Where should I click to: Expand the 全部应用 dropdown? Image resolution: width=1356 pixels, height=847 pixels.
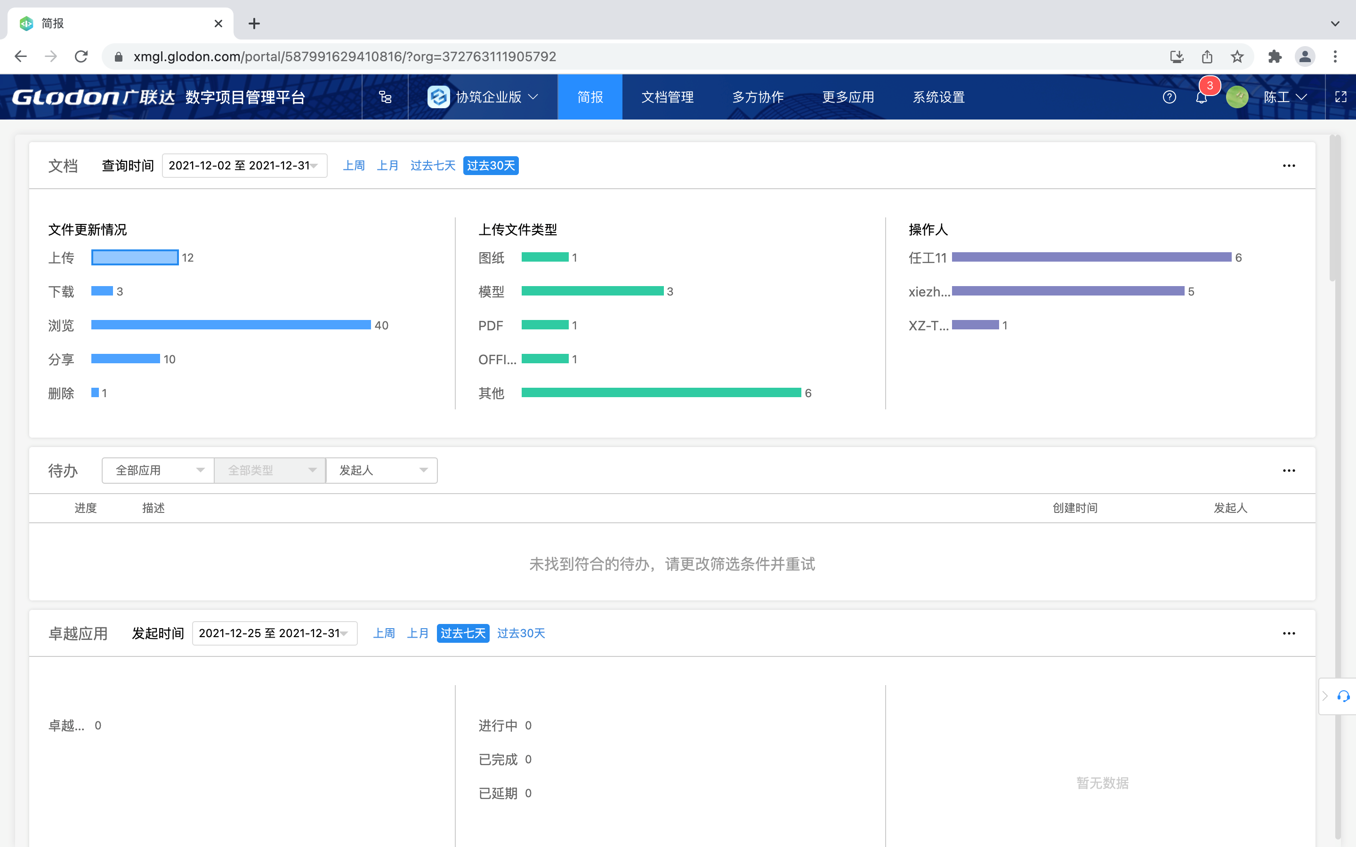157,471
